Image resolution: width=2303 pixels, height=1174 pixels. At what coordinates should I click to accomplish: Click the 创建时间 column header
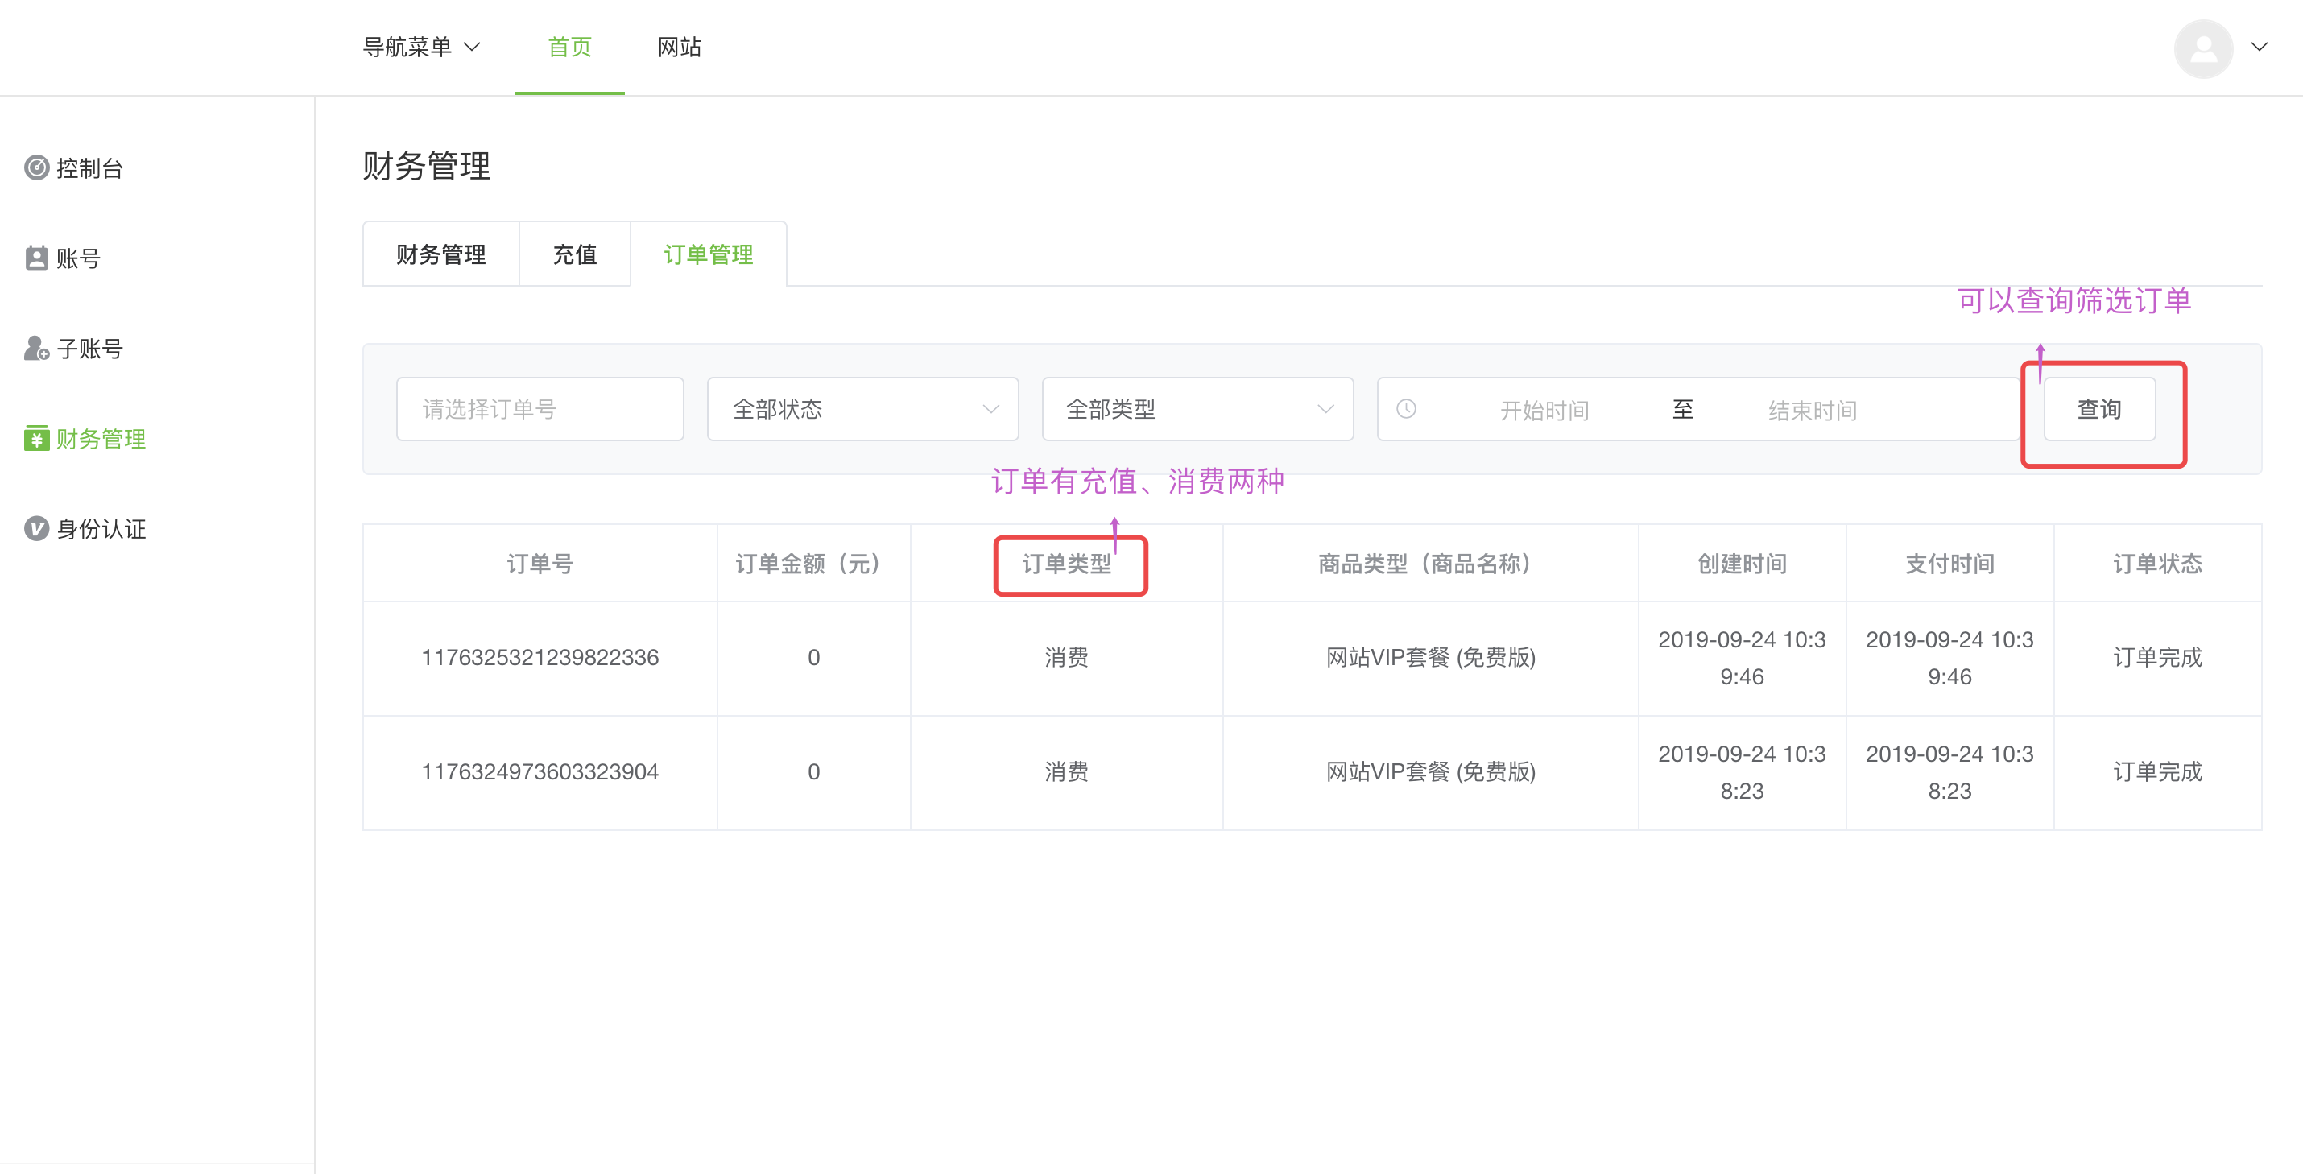point(1742,564)
